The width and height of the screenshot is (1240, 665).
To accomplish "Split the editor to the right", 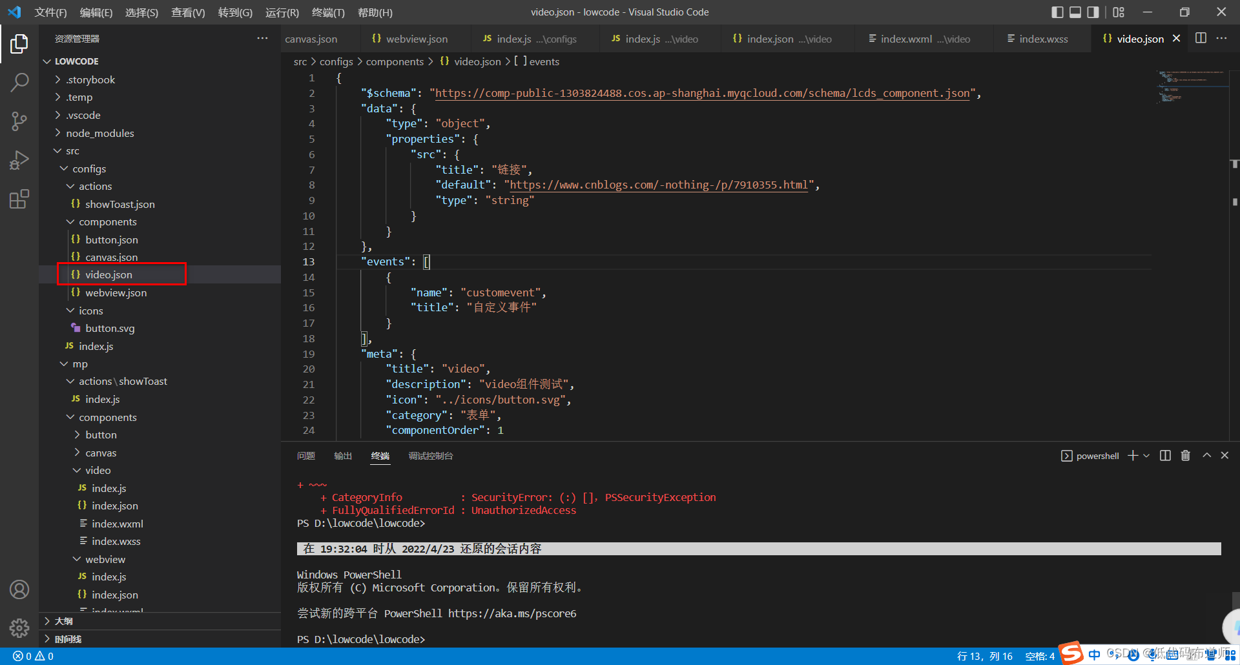I will pyautogui.click(x=1201, y=38).
